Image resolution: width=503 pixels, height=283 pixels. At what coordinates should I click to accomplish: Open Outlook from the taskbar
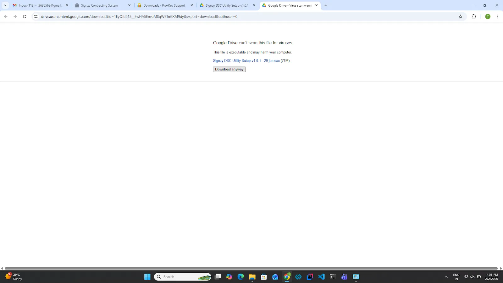tap(275, 277)
